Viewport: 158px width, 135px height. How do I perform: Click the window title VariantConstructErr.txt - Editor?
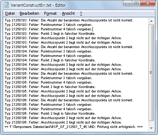click(x=38, y=5)
